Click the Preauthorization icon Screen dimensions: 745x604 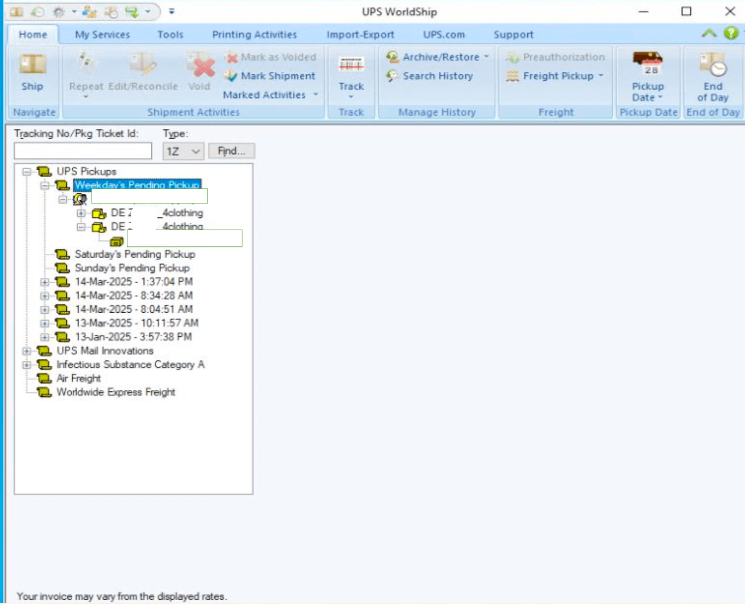(513, 57)
